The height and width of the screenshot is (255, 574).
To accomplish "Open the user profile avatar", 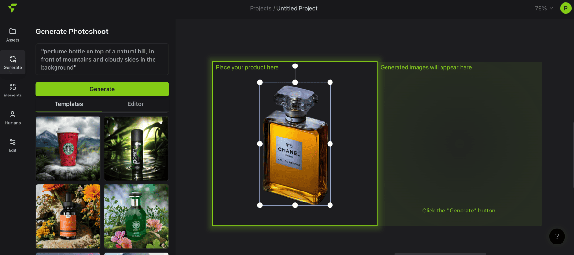I will click(x=565, y=8).
